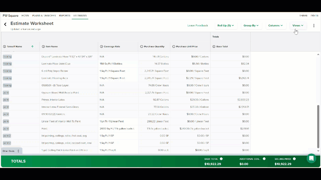Click the info icon next to Takeoff Name
The image size is (321, 180).
click(5, 46)
